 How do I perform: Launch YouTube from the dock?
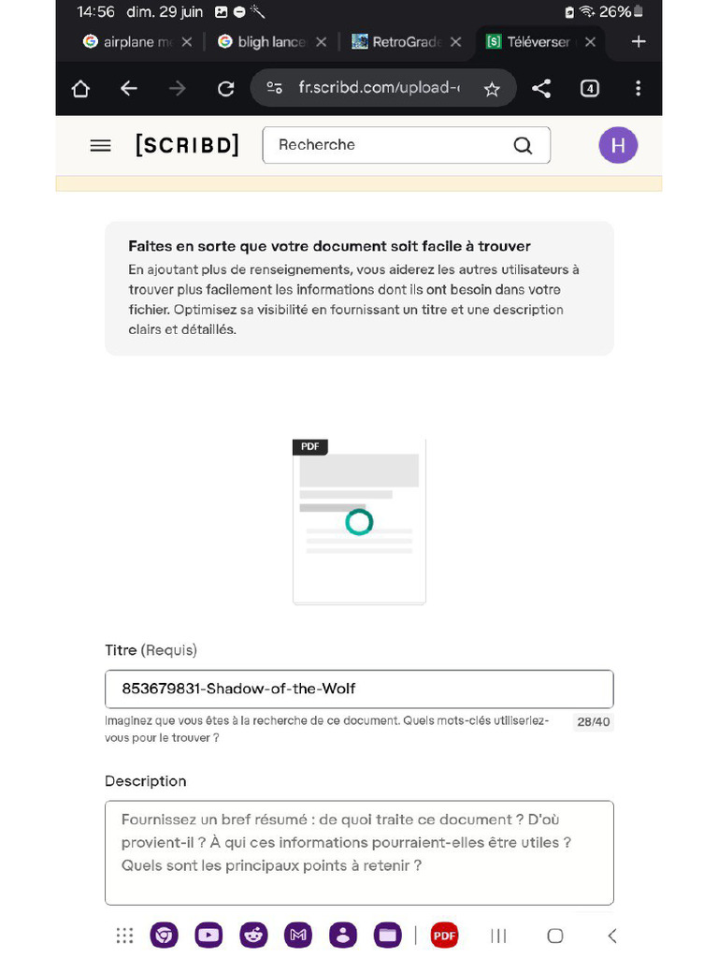[208, 935]
